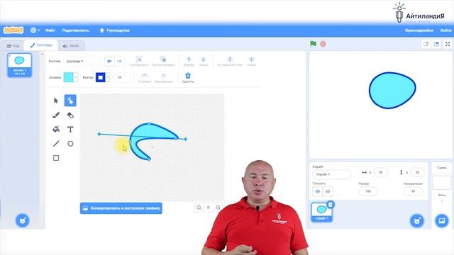Select the Reshape tool
Viewport: 454px width, 255px height.
click(70, 101)
